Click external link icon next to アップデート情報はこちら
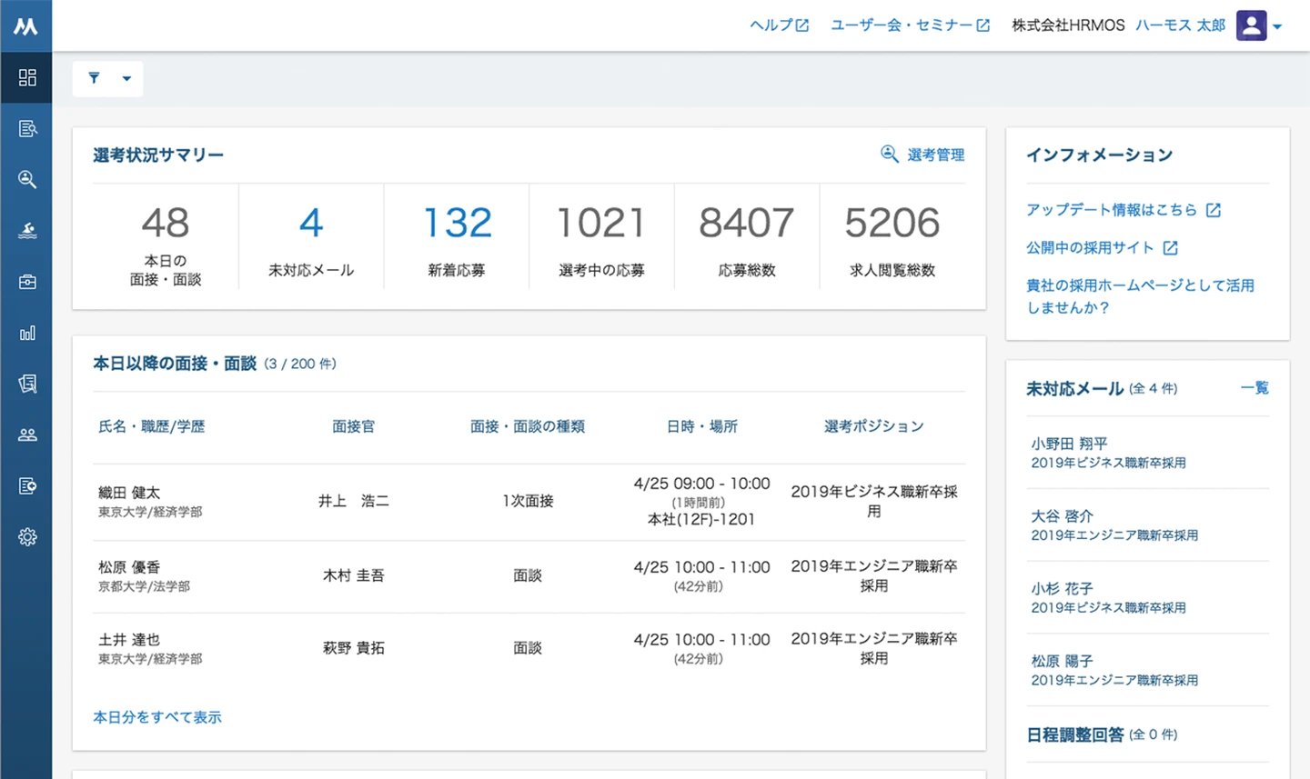 point(1213,210)
